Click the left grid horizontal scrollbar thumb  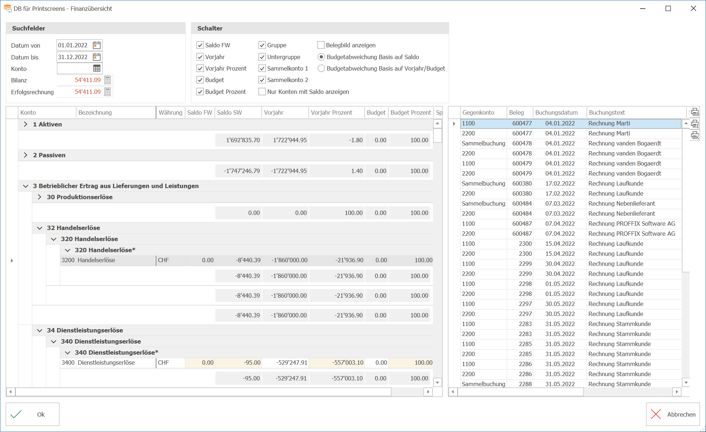(203, 392)
